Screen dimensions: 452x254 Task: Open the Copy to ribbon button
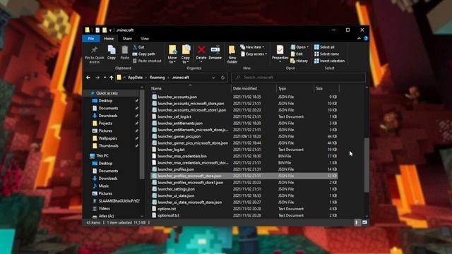(x=186, y=54)
